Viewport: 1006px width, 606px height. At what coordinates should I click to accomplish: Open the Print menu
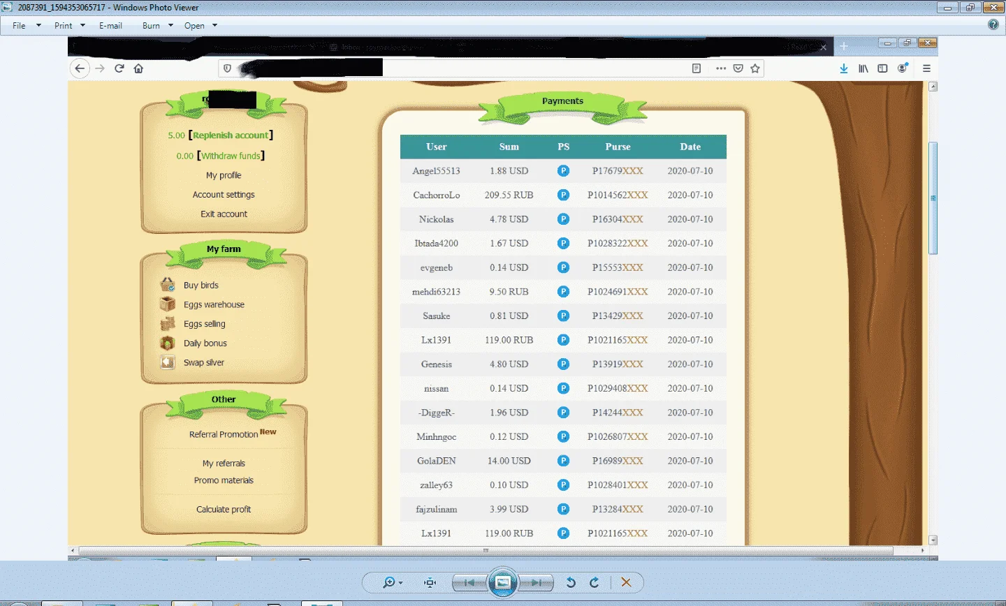pos(63,26)
